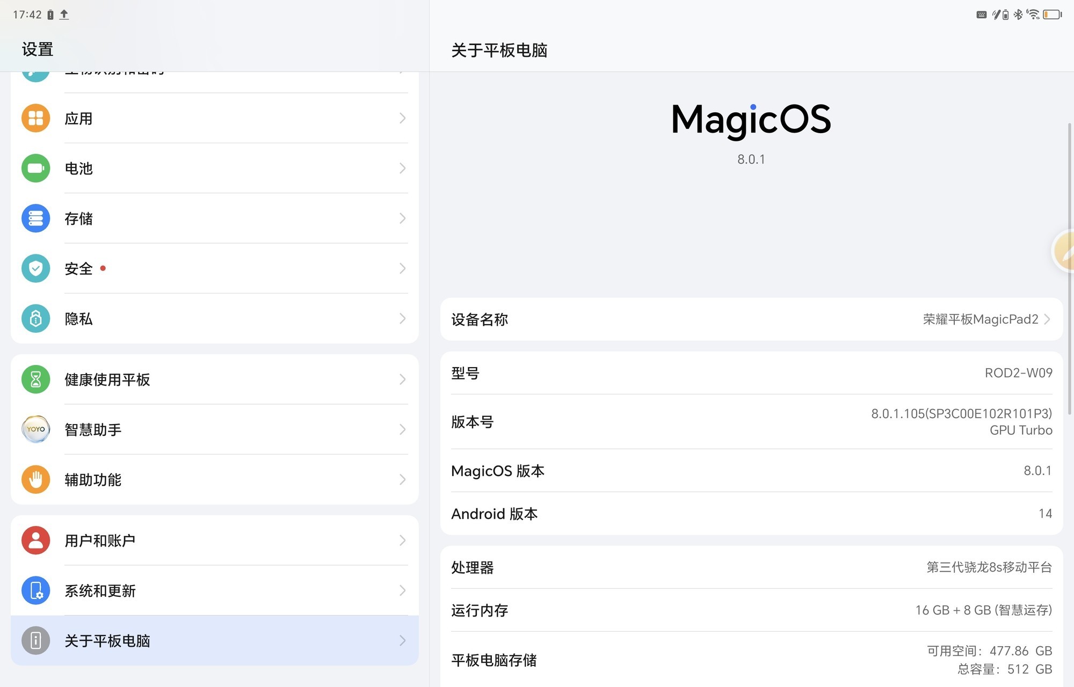Click the 荣耀平板MagicPad2 device name

pos(981,319)
